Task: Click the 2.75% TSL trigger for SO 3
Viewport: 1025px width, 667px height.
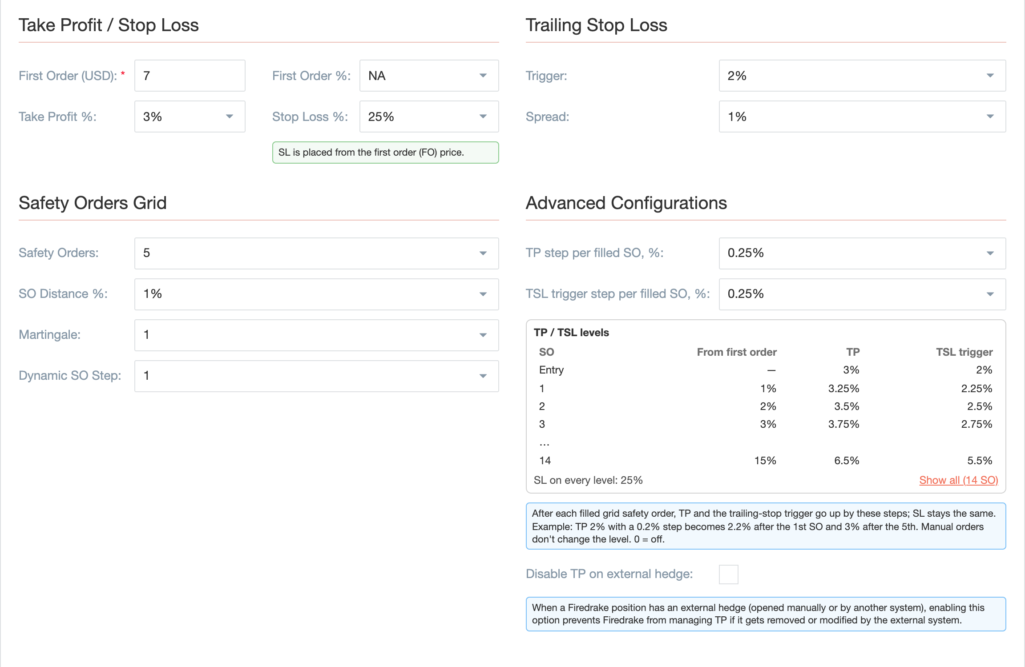Action: point(977,424)
